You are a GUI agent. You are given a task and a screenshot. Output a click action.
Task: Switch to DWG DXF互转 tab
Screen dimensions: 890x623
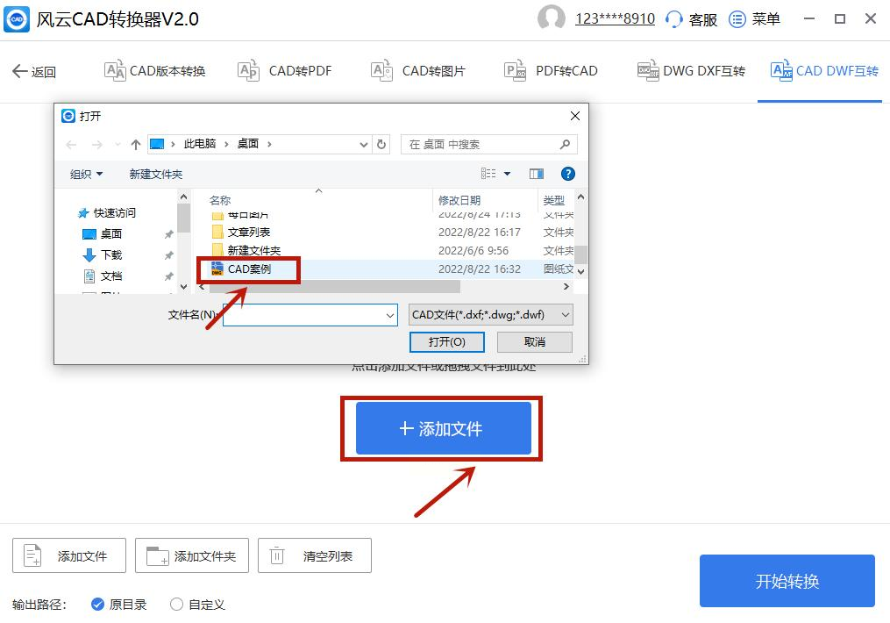pos(691,71)
